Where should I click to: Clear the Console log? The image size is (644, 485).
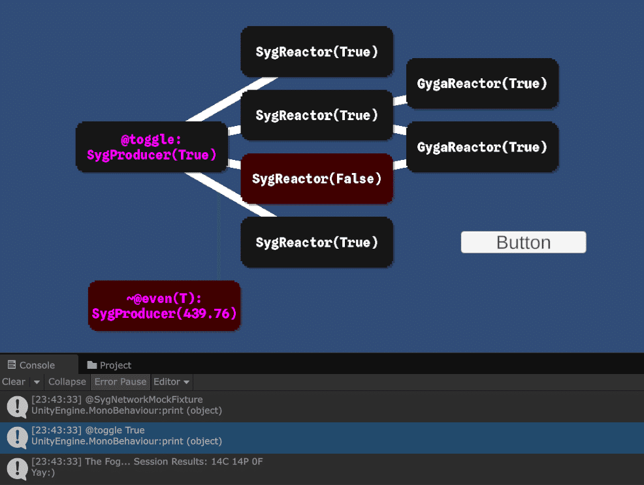coord(14,382)
